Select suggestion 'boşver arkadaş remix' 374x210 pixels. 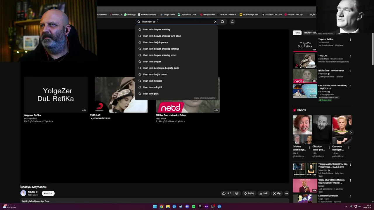point(176,55)
